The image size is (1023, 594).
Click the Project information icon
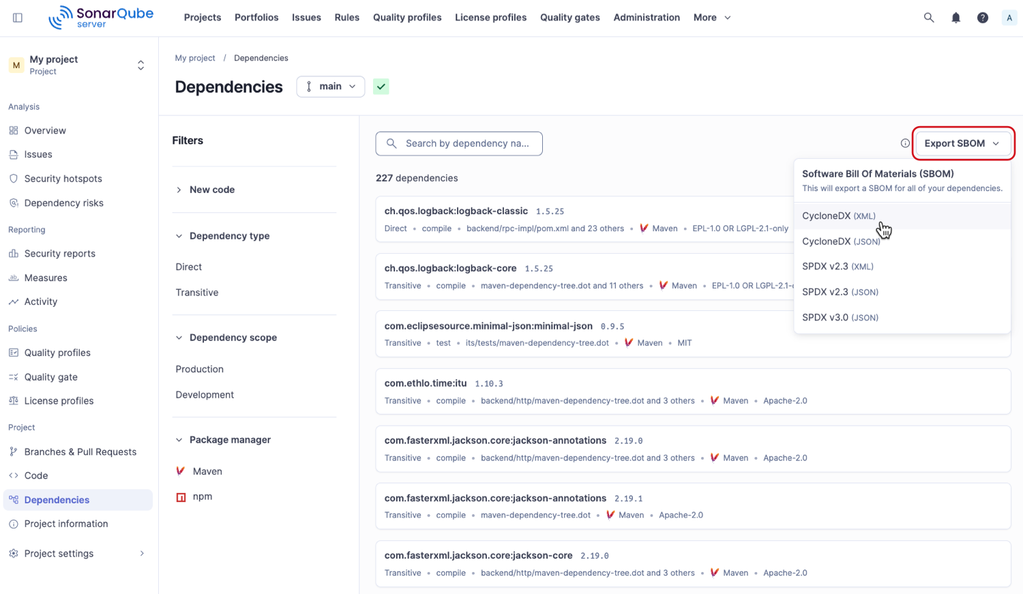[x=14, y=524]
